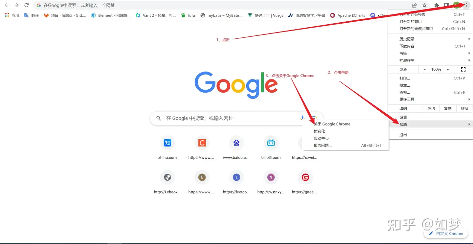Viewport: 473px width, 244px height.
Task: Click 关于 Google Chrome in submenu
Action: pos(345,124)
